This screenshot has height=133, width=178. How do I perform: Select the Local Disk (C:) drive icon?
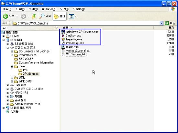(12, 48)
